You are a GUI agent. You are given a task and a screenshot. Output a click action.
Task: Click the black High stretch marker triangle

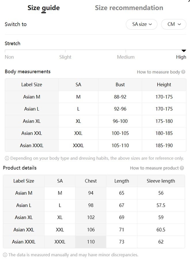tap(184, 51)
